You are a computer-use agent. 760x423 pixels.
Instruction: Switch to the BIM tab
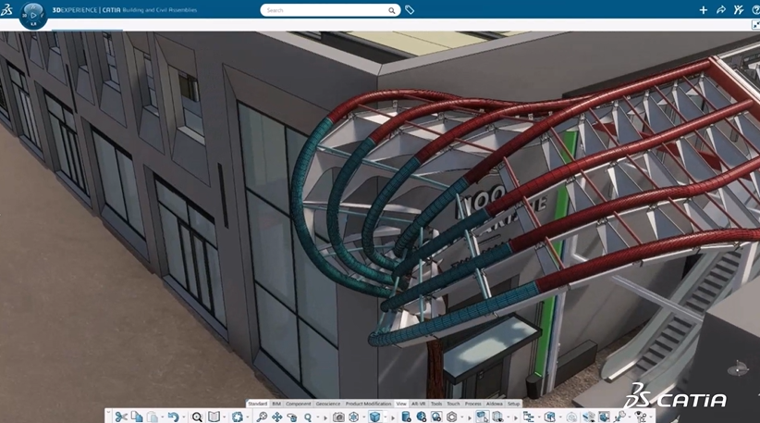276,404
